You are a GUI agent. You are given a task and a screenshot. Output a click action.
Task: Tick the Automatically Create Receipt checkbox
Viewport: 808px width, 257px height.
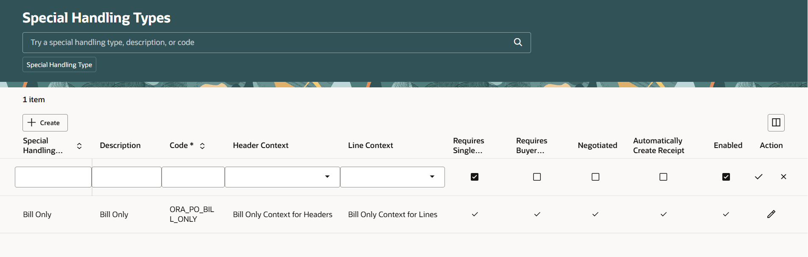(663, 177)
